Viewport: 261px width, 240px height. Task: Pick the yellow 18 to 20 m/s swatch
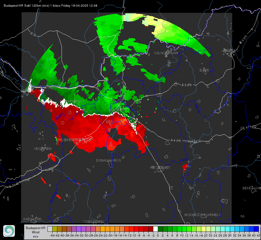(204, 229)
